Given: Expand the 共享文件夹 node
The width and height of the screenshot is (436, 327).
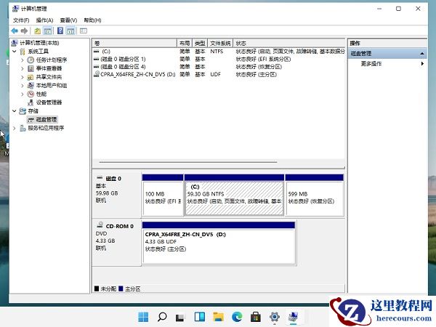Looking at the screenshot, I should point(23,77).
